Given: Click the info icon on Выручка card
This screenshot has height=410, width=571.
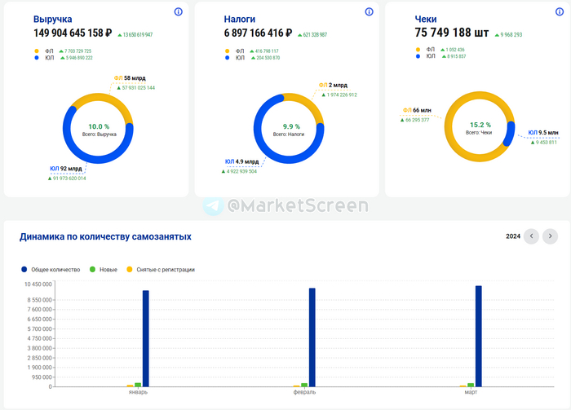Looking at the screenshot, I should pyautogui.click(x=179, y=11).
